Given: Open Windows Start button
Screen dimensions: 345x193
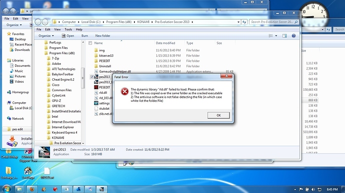Looking at the screenshot, I should point(6,189).
